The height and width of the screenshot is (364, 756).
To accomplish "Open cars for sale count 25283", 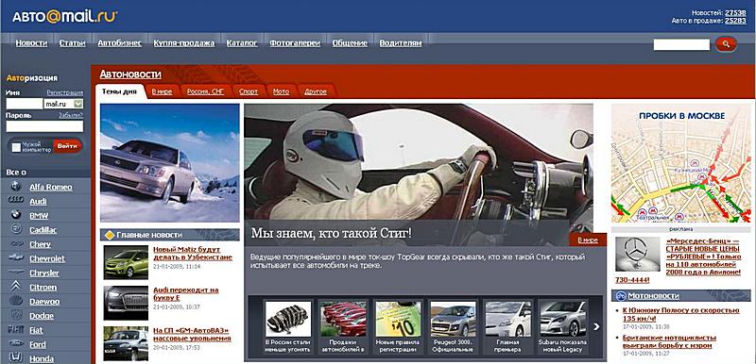I will pos(735,21).
